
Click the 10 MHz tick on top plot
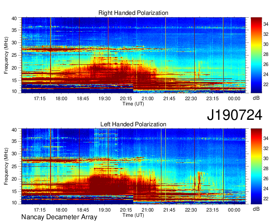pos(14,91)
